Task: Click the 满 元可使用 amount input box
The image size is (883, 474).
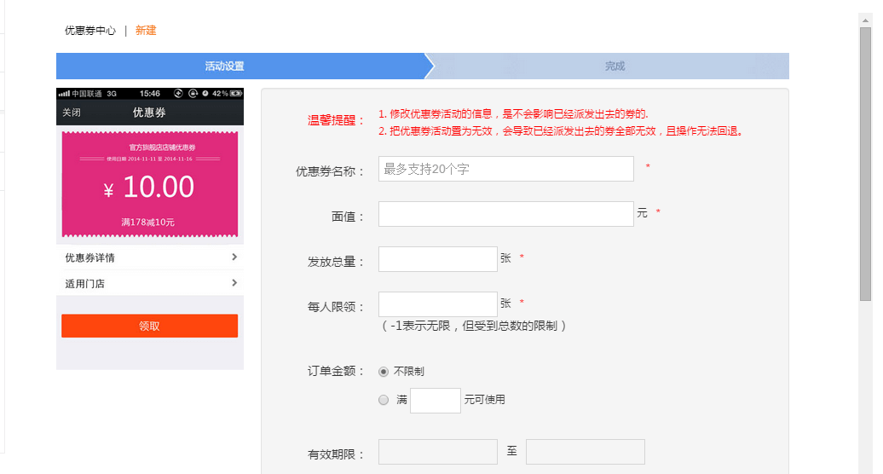Action: pyautogui.click(x=436, y=400)
